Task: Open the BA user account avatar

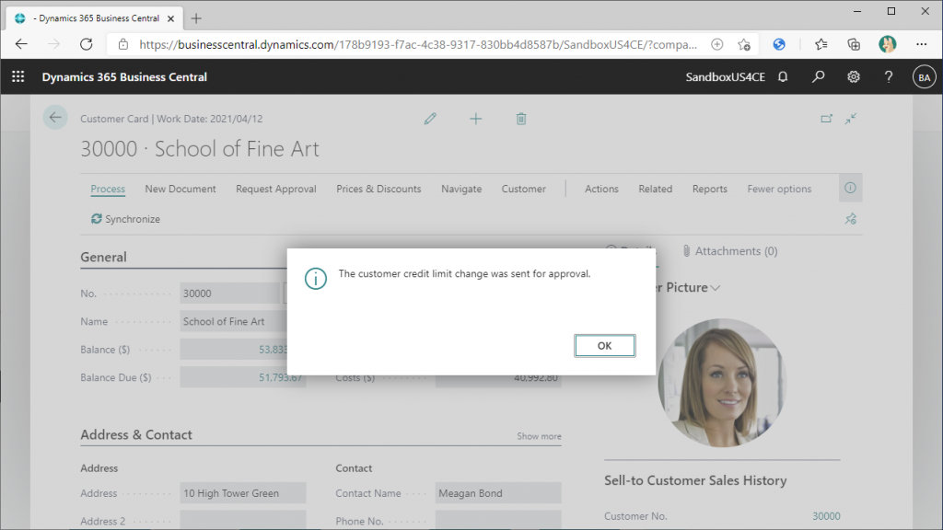Action: tap(925, 77)
